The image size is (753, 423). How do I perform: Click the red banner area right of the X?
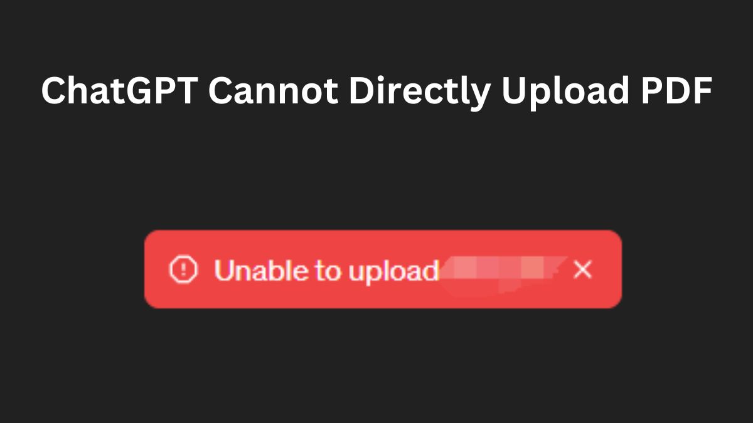tap(607, 269)
